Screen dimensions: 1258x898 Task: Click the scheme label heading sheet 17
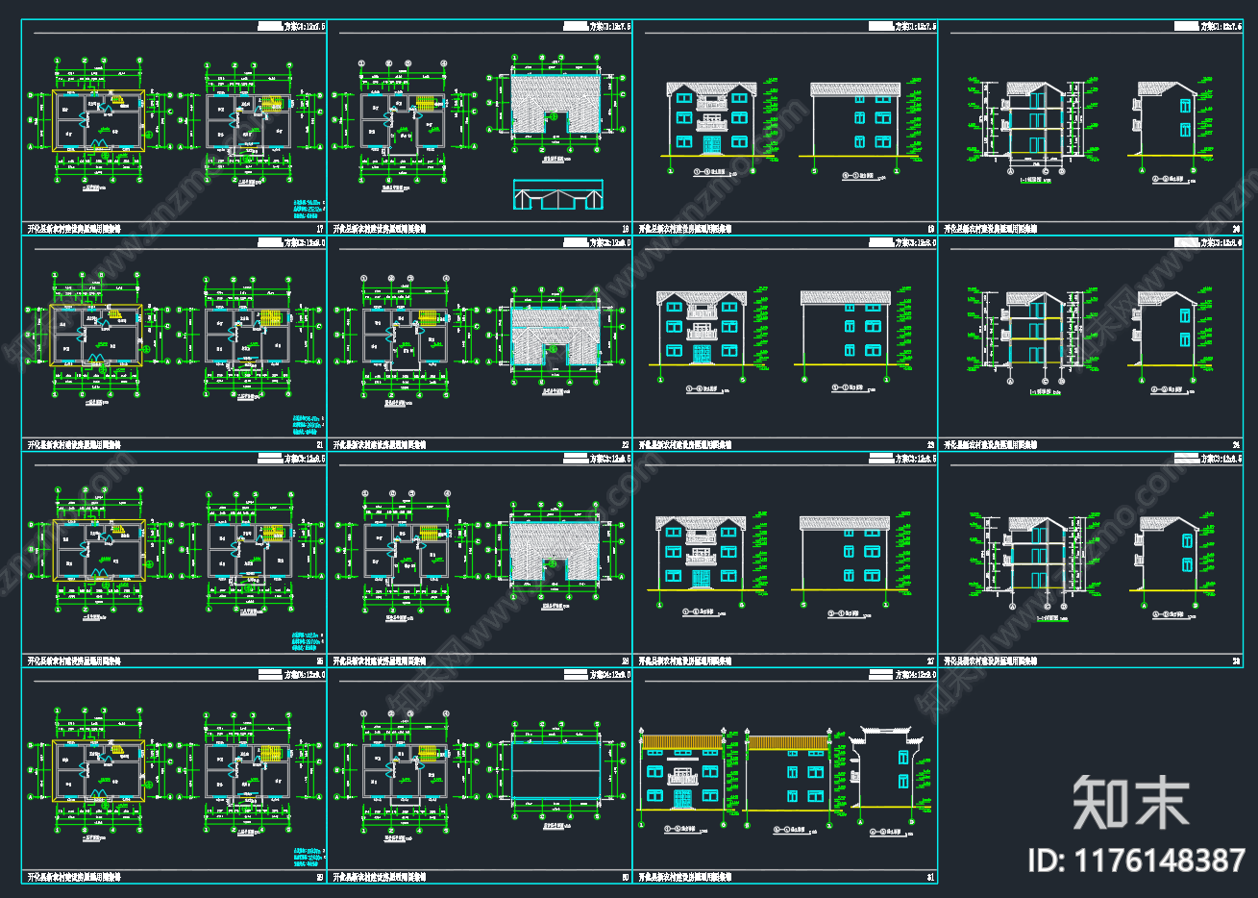pos(306,28)
